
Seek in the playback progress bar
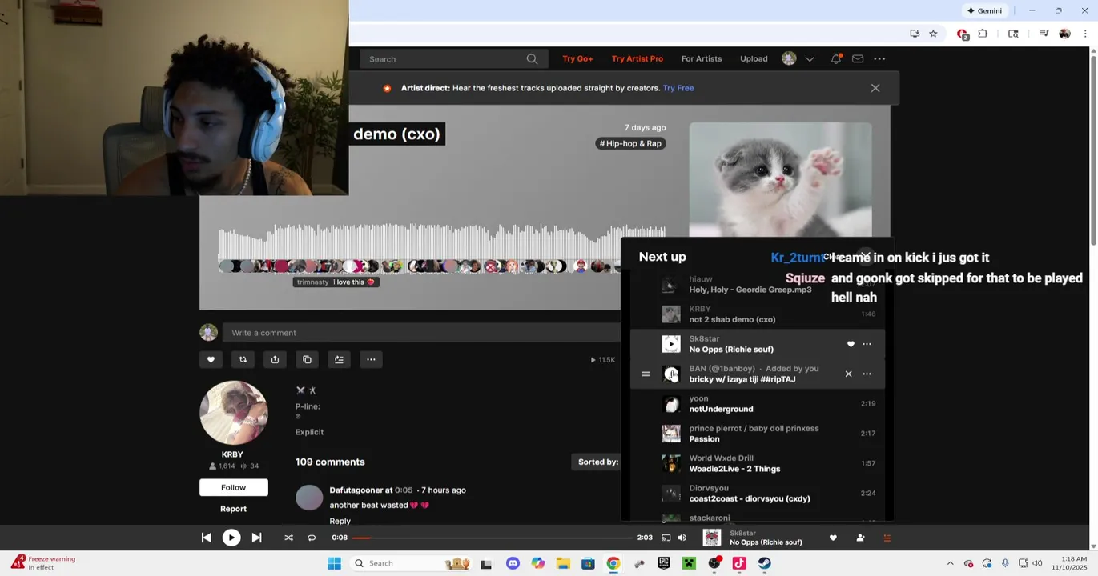[x=493, y=538]
